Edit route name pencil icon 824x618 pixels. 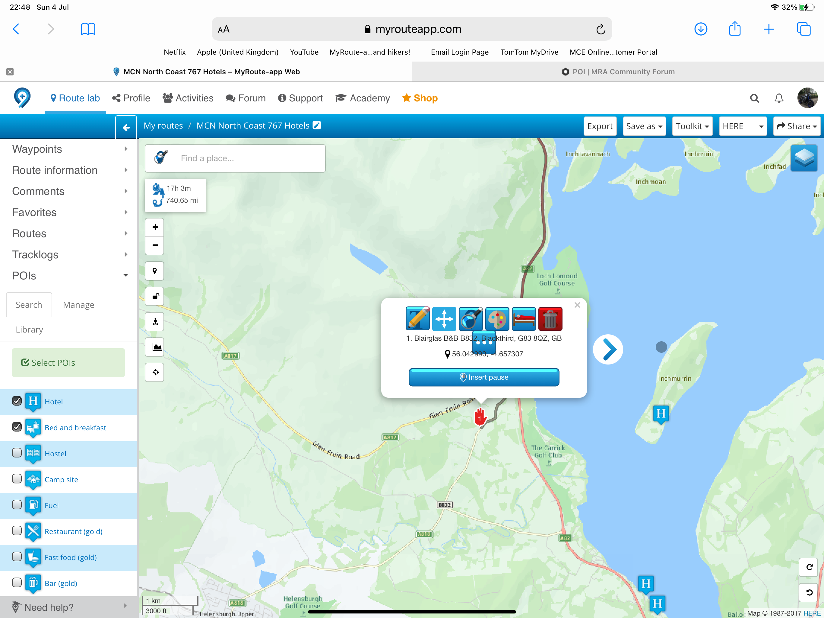click(317, 125)
